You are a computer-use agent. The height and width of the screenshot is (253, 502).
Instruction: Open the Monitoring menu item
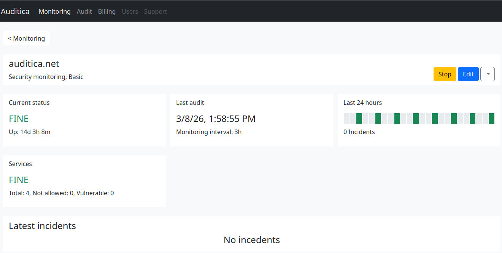[x=54, y=11]
